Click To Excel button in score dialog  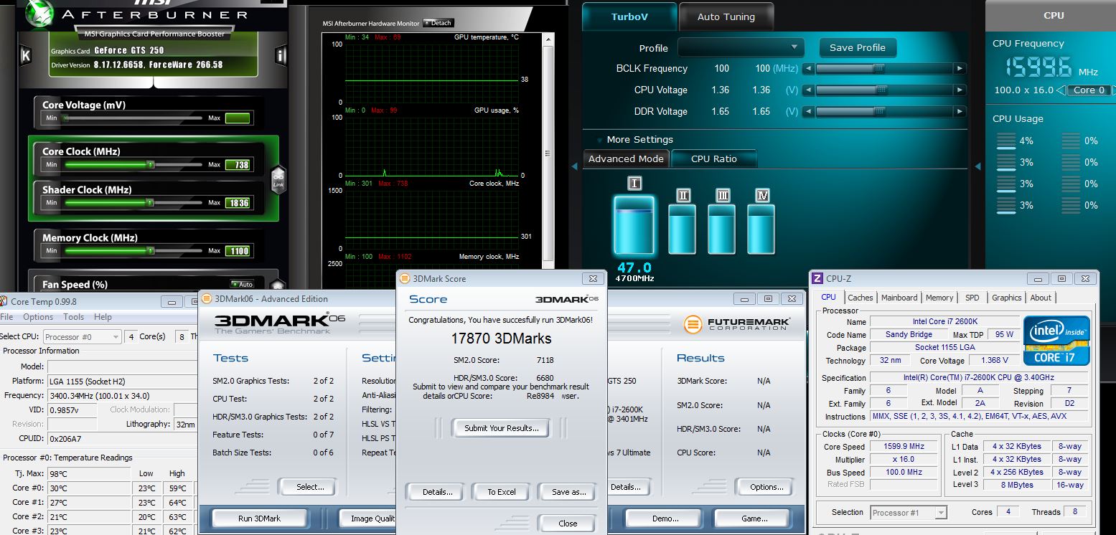(x=501, y=492)
